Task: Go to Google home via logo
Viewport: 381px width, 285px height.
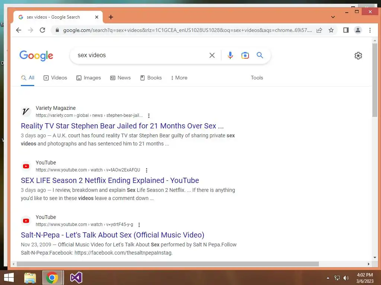Action: tap(36, 56)
